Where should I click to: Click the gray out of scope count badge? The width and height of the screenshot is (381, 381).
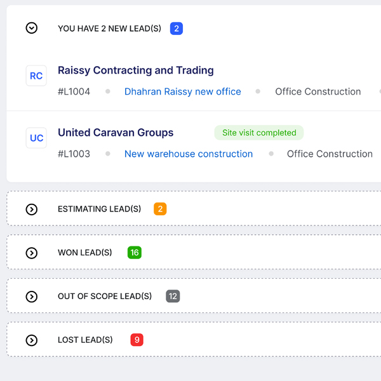tap(173, 296)
